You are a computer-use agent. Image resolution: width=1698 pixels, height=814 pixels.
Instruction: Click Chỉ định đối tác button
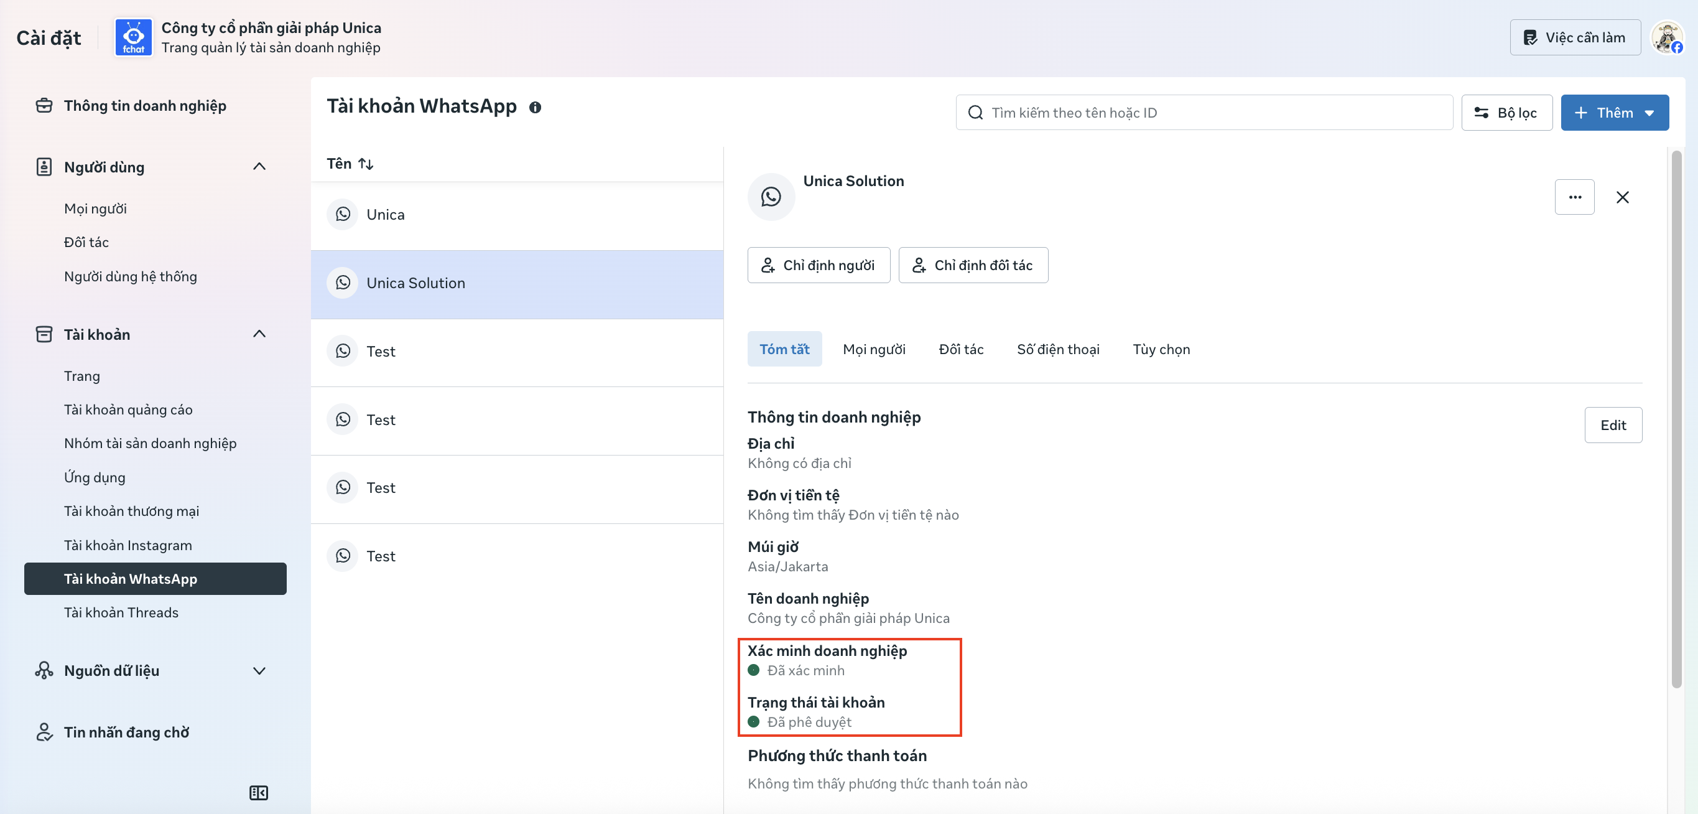pos(973,265)
